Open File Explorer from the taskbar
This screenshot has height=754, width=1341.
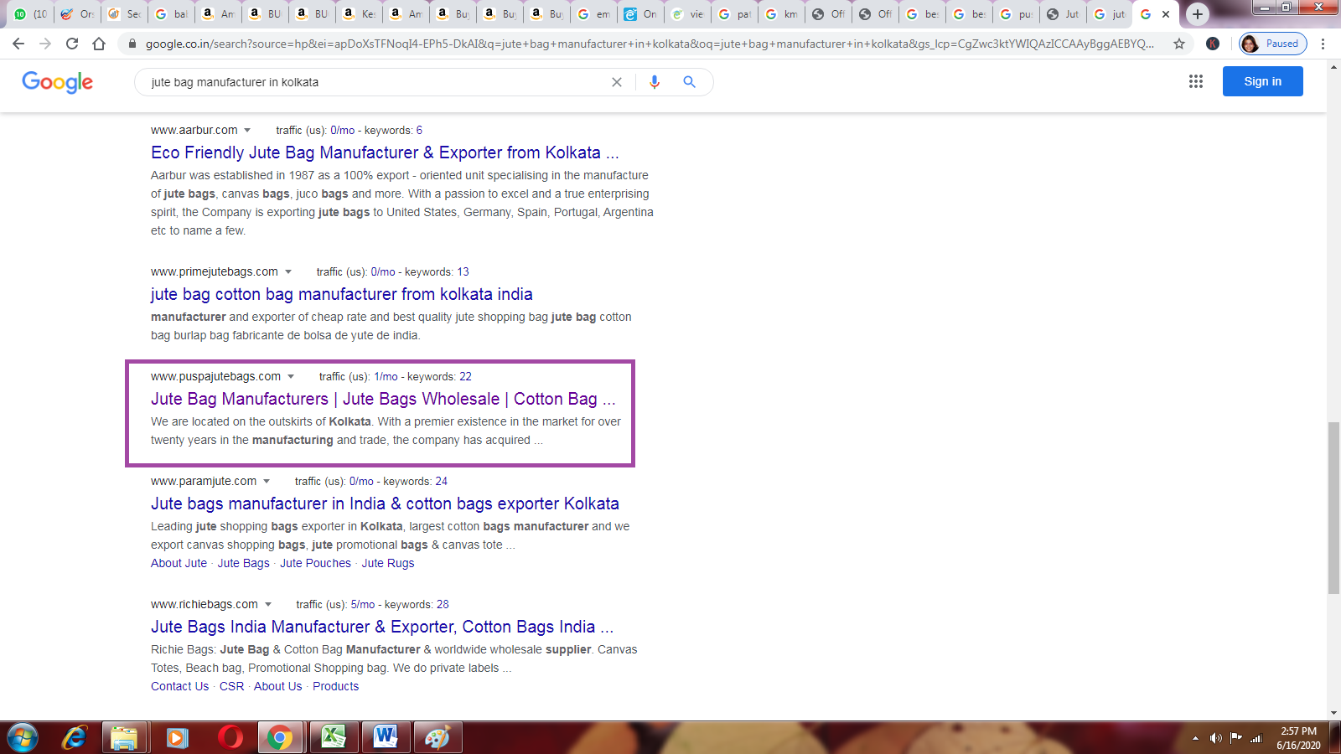click(124, 738)
